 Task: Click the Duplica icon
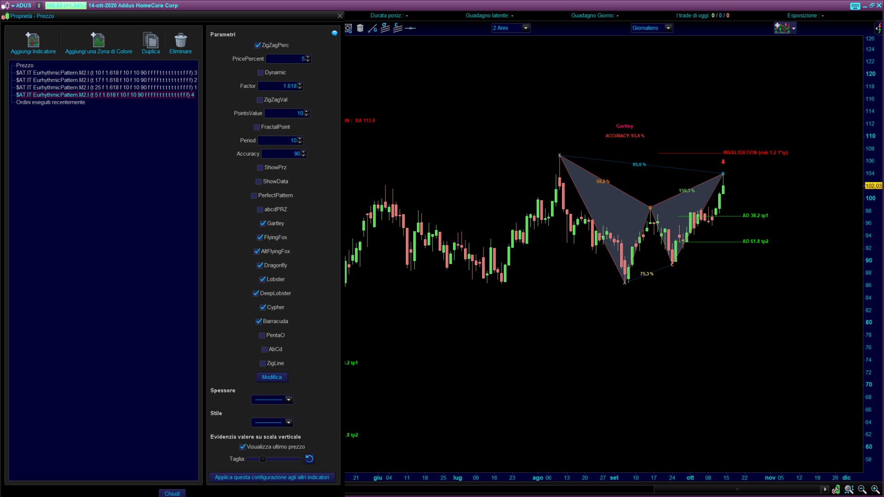(151, 40)
